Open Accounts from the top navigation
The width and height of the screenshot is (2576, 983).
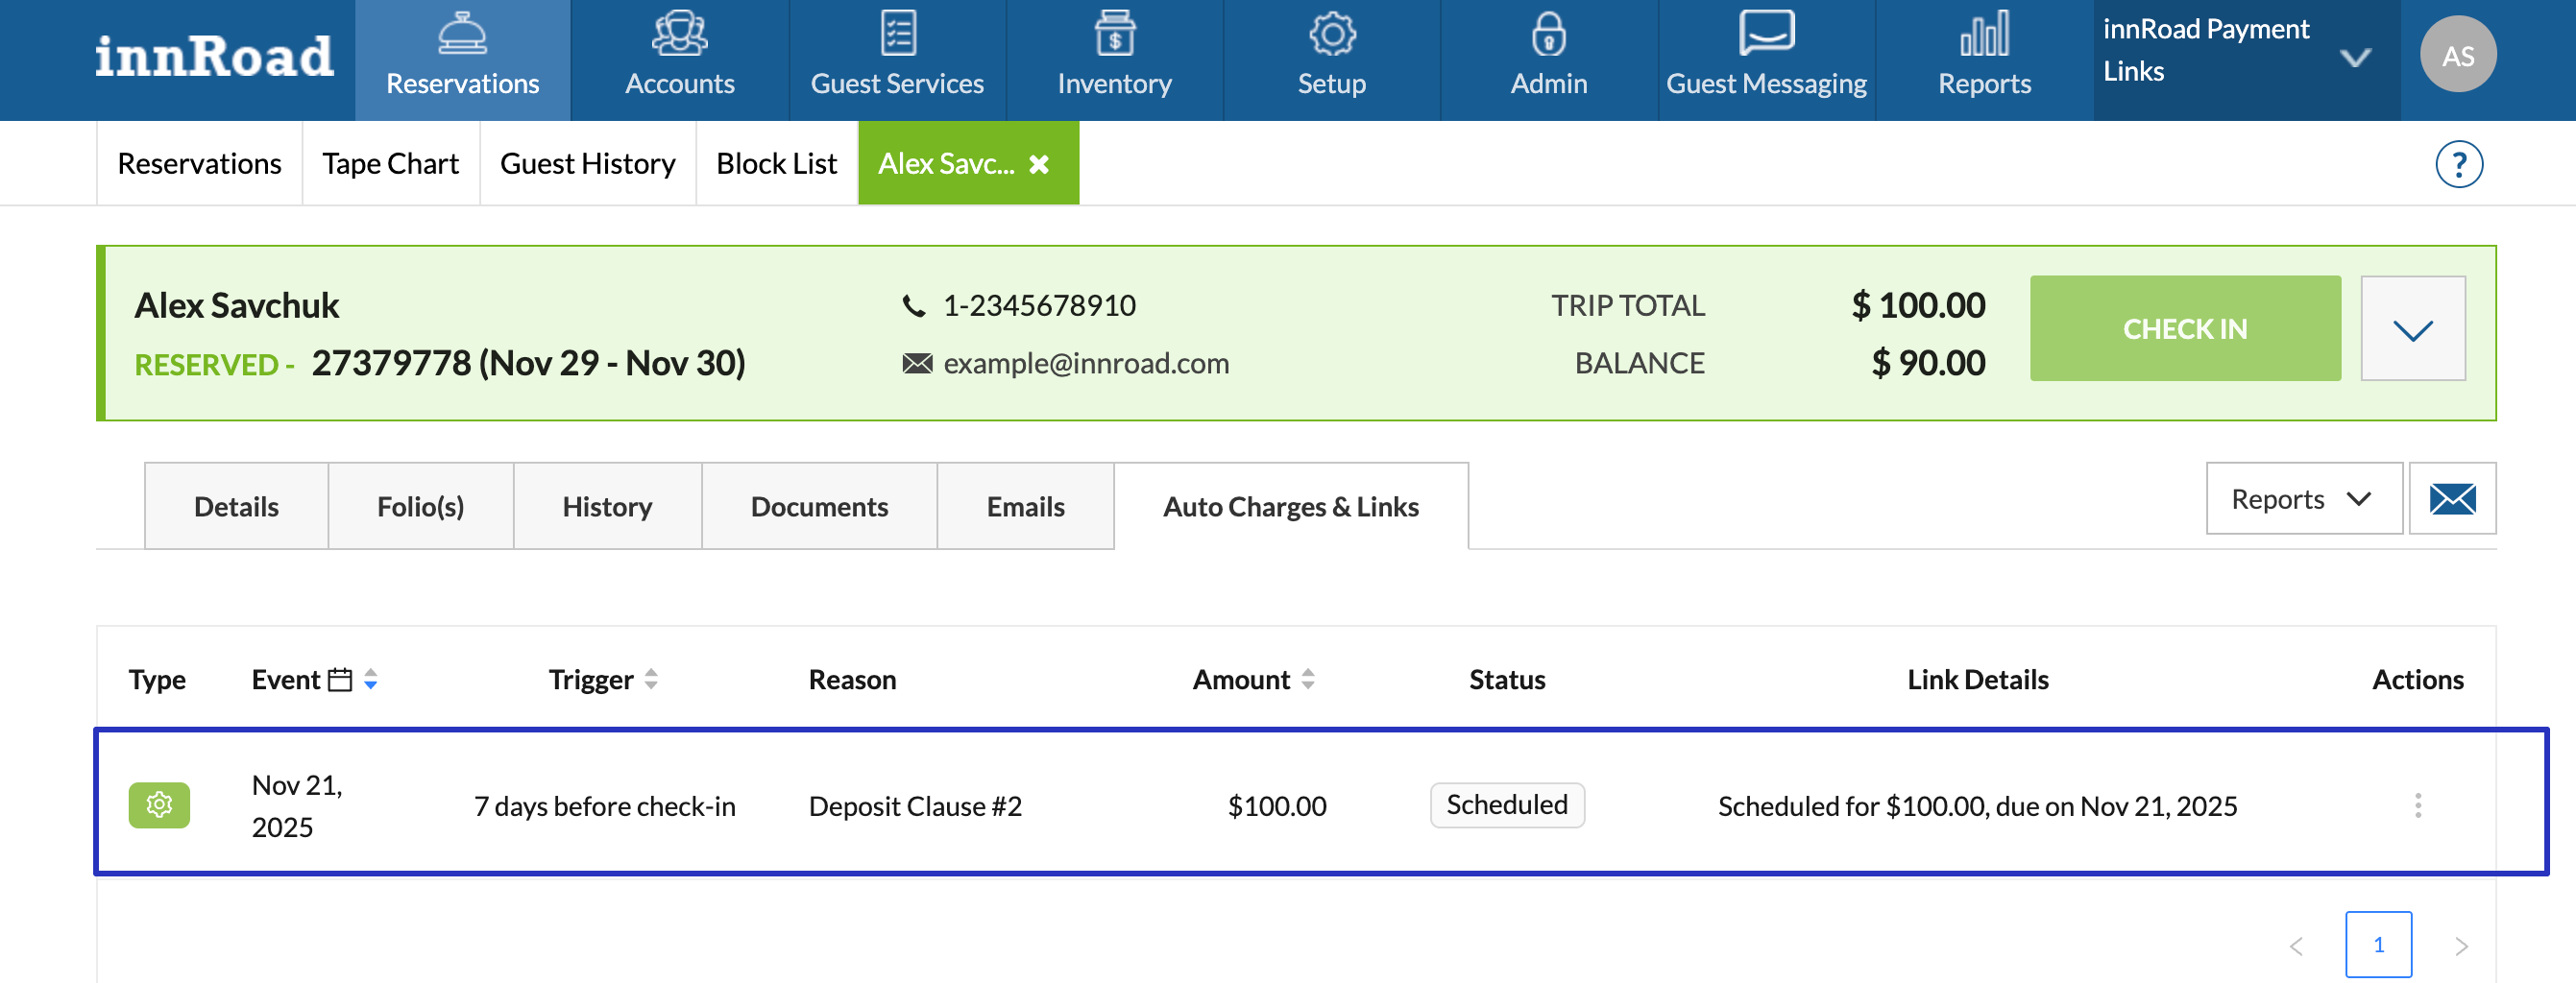(679, 60)
